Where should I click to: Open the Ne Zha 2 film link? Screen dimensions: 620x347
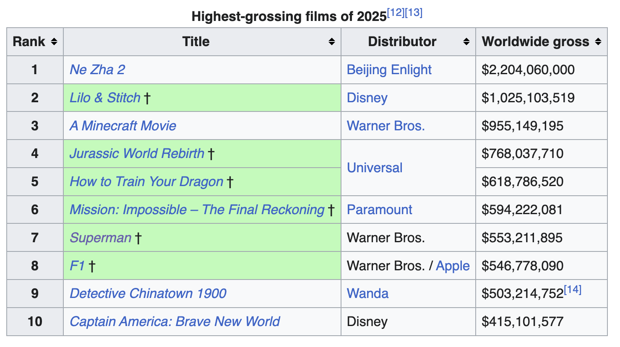[x=97, y=70]
